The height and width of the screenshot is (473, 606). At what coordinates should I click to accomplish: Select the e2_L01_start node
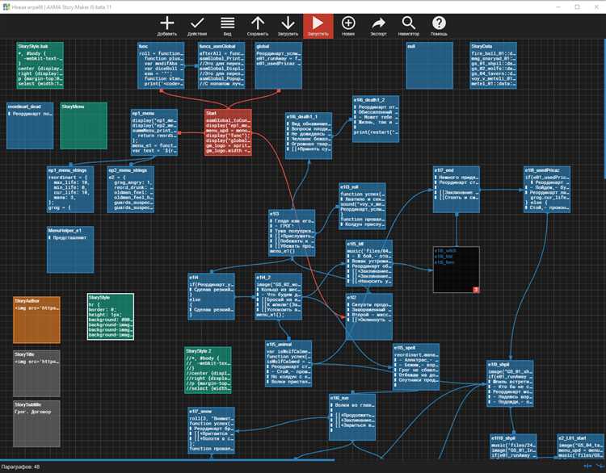(580, 446)
